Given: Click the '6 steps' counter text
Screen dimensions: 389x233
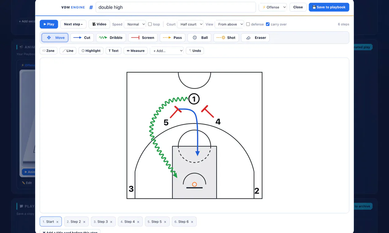Looking at the screenshot, I should point(343,24).
